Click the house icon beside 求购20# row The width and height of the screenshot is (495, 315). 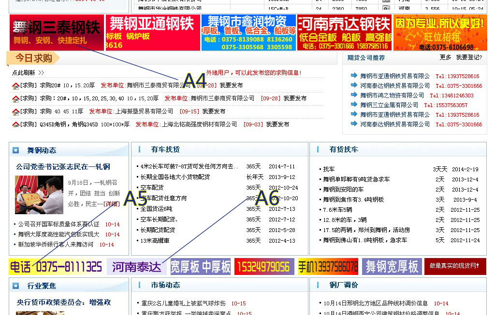click(16, 86)
